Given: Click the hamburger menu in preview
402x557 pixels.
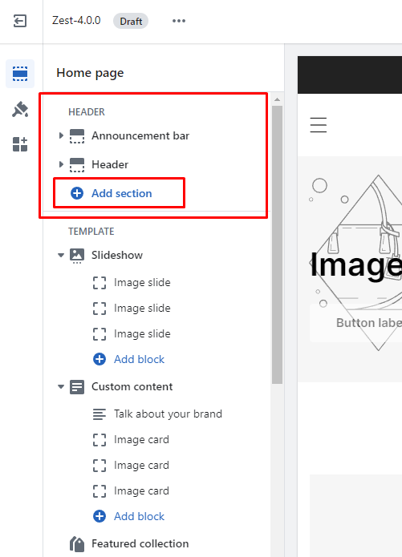Looking at the screenshot, I should click(x=319, y=125).
